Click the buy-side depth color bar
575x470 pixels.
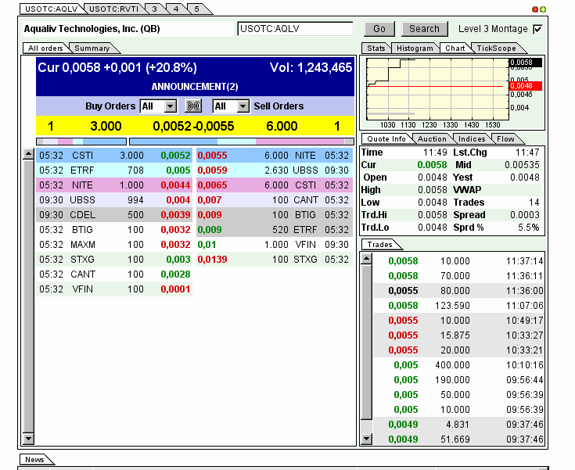(81, 142)
